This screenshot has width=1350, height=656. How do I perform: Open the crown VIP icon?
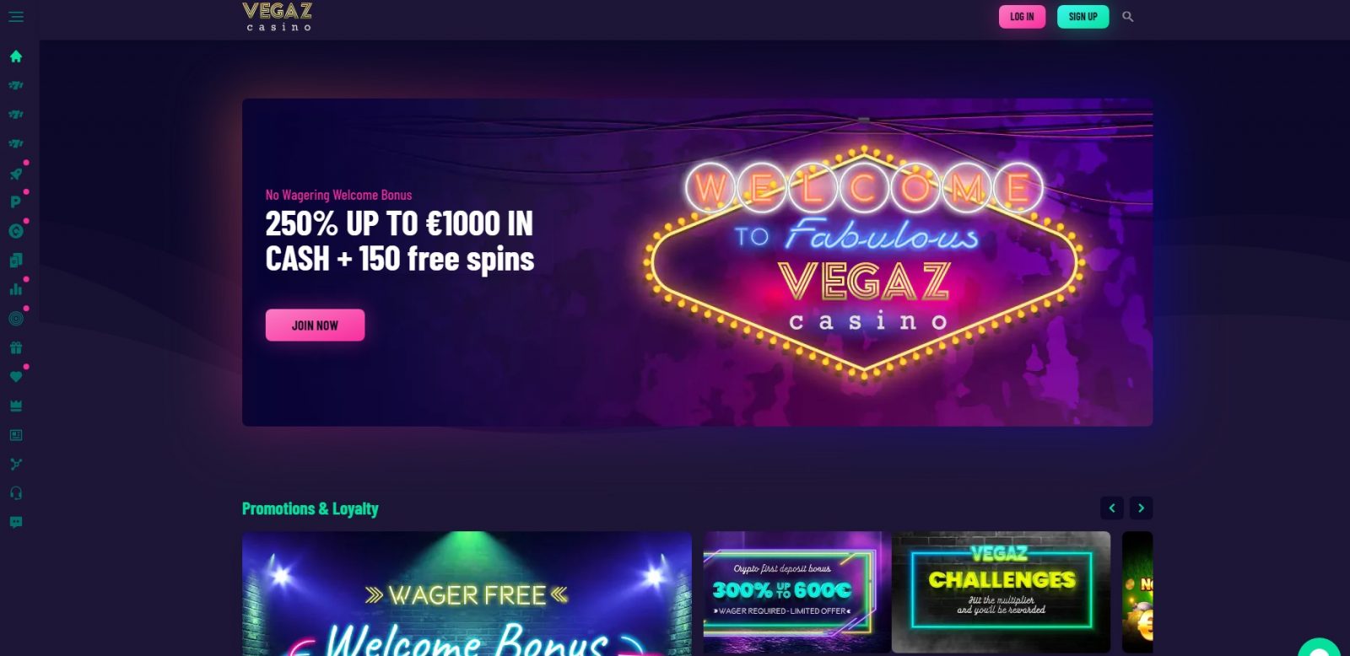(16, 406)
